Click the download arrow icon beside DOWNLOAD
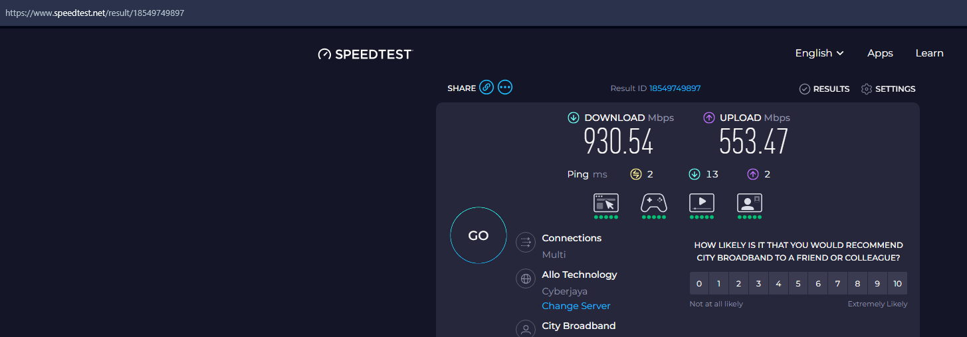This screenshot has width=967, height=337. point(573,118)
